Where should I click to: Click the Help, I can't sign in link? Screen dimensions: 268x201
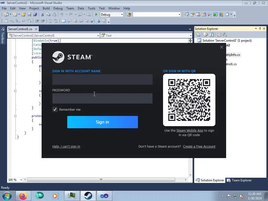pyautogui.click(x=66, y=147)
